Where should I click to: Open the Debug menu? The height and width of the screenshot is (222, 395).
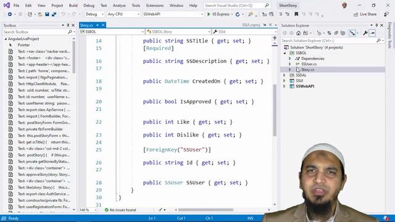89,6
